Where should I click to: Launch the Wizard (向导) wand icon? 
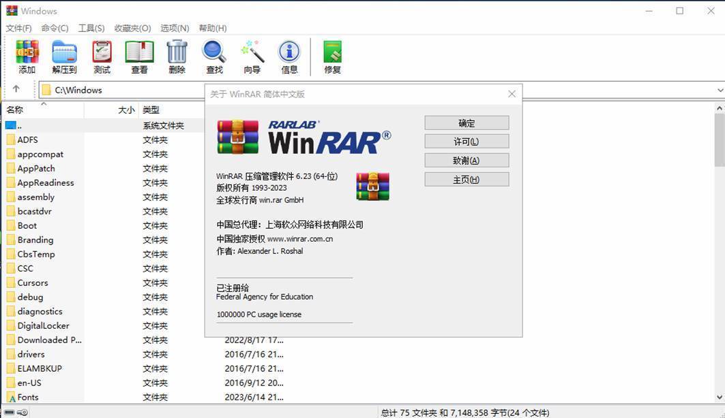click(x=252, y=57)
